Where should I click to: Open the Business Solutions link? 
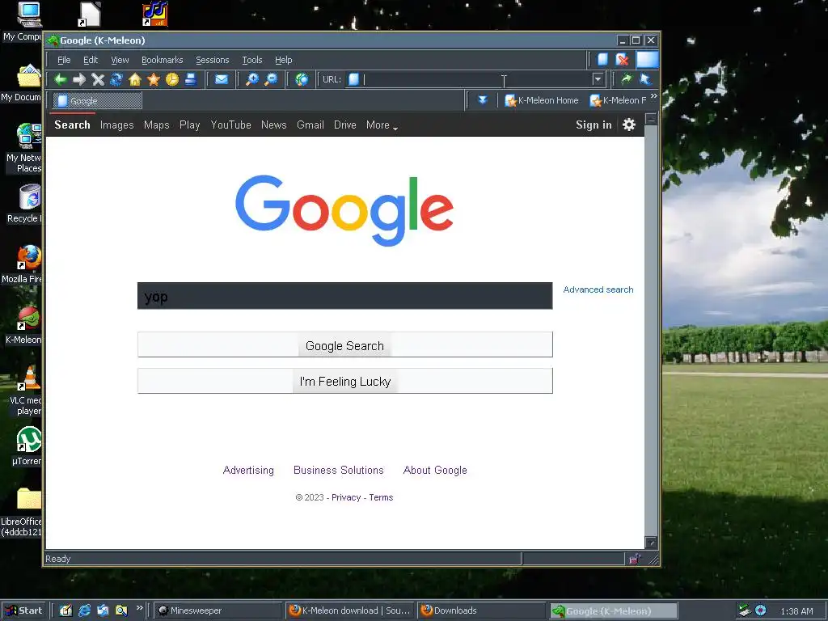339,470
